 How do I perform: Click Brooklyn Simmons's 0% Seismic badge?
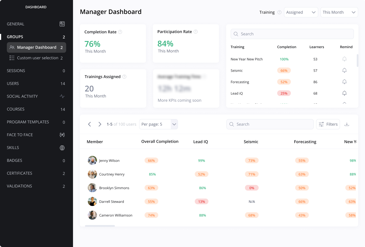252,188
